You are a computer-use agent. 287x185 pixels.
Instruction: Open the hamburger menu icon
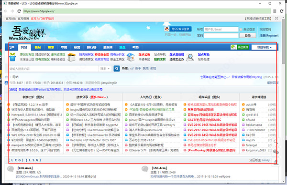pyautogui.click(x=275, y=11)
